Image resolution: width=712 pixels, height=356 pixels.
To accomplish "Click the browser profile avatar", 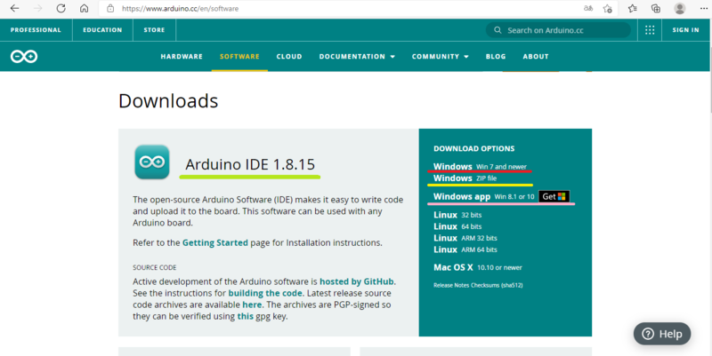I will [680, 8].
